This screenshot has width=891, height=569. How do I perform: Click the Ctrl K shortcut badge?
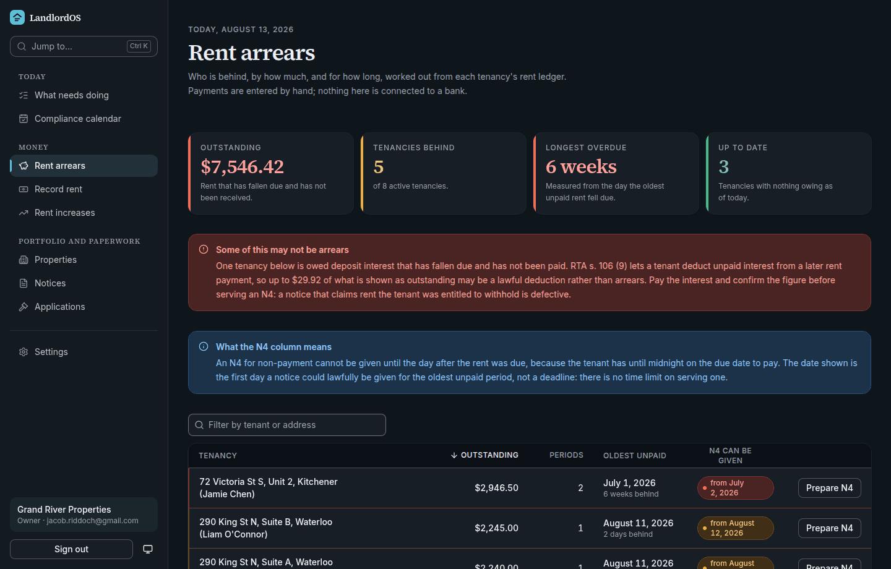(x=139, y=46)
